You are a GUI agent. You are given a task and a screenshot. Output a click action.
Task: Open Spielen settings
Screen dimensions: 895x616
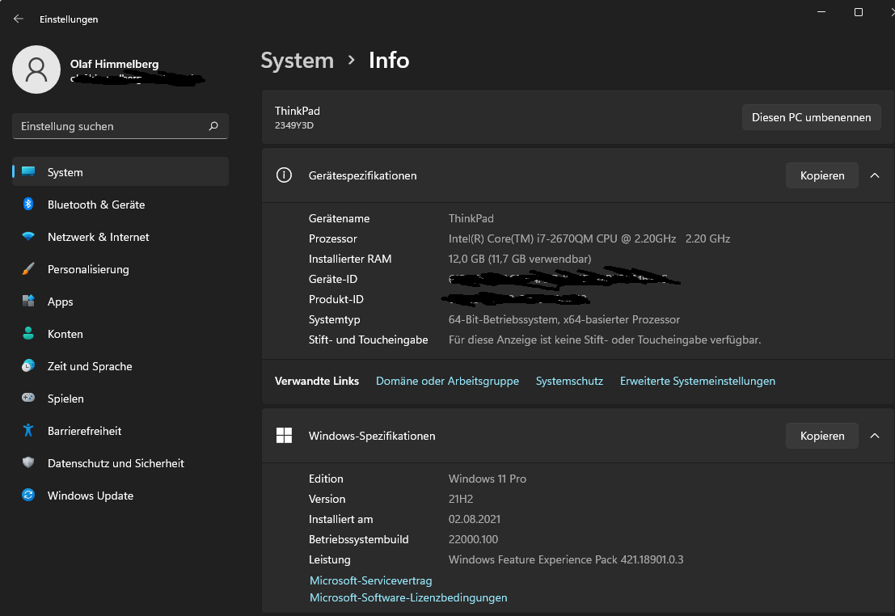coord(120,399)
